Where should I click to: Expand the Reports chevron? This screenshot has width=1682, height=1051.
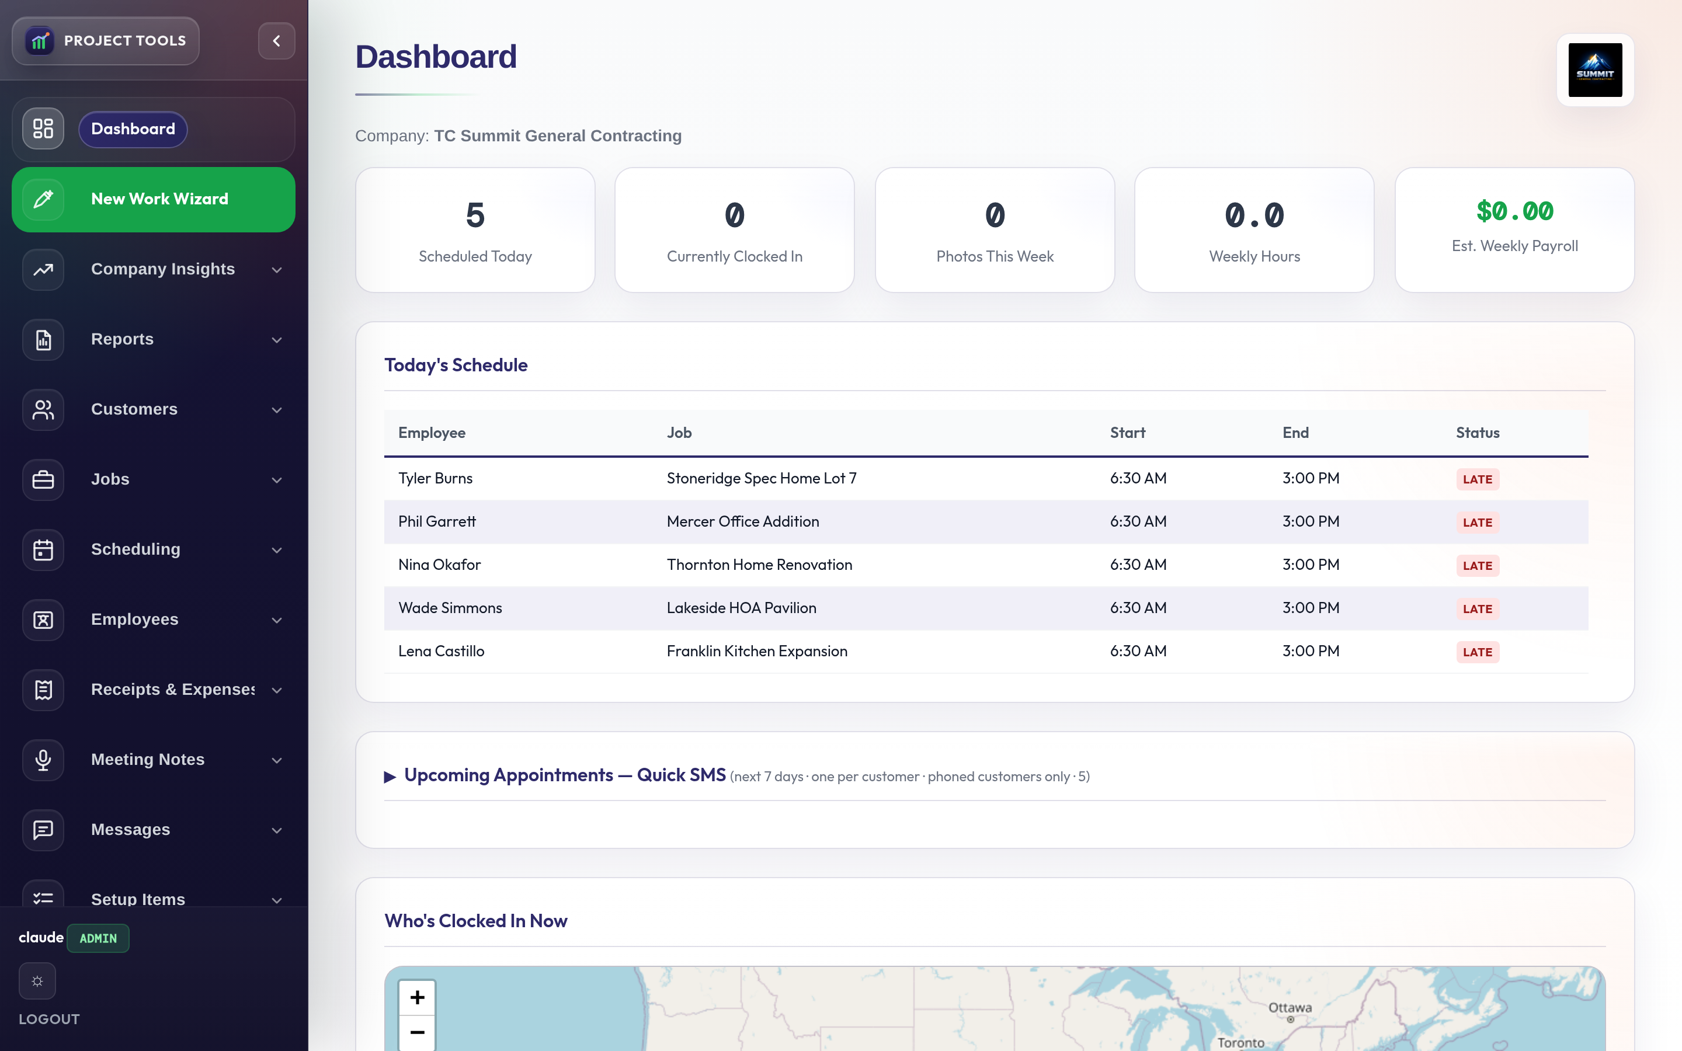click(x=277, y=340)
